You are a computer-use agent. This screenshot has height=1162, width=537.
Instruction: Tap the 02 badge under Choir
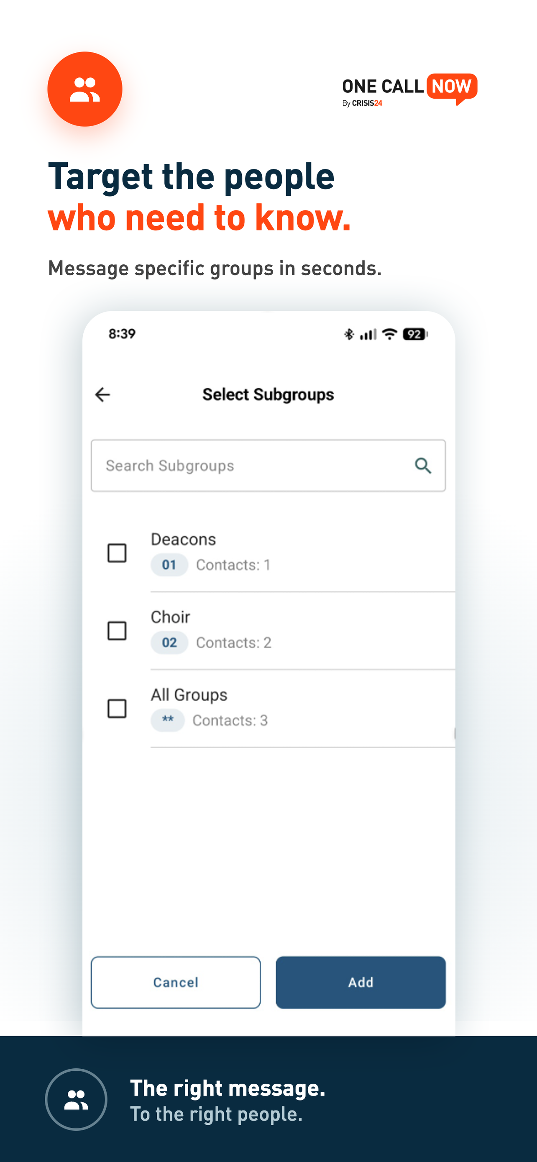coord(169,642)
